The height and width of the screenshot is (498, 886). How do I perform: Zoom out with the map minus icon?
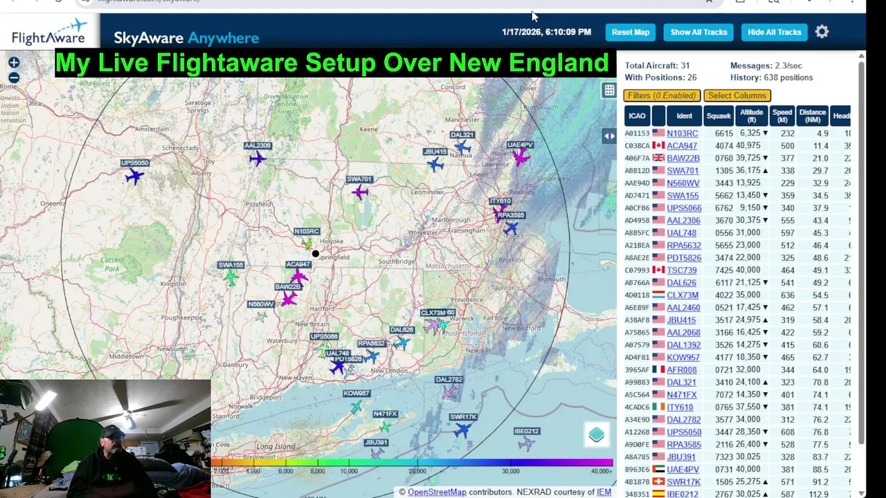point(14,78)
